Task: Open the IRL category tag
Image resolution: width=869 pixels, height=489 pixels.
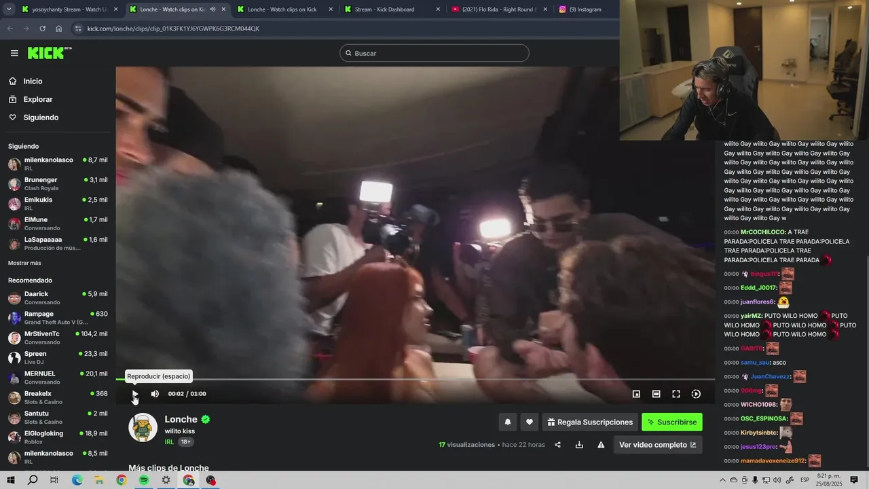Action: click(169, 442)
